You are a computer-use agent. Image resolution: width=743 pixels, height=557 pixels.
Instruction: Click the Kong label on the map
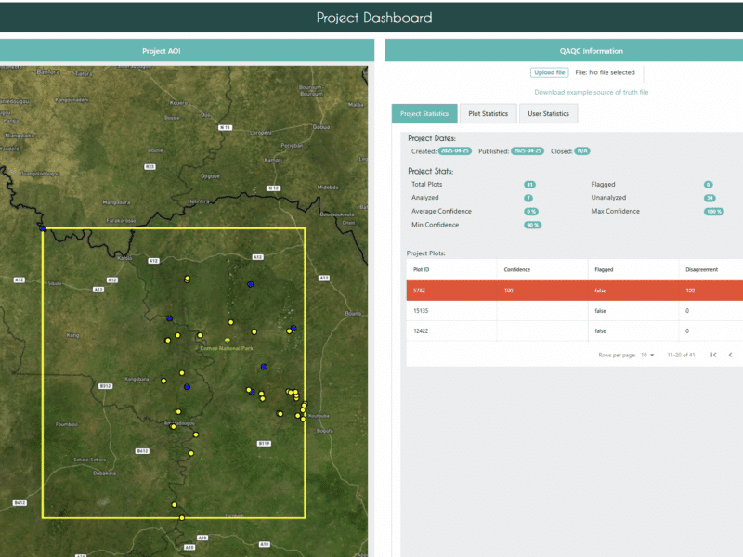point(73,335)
